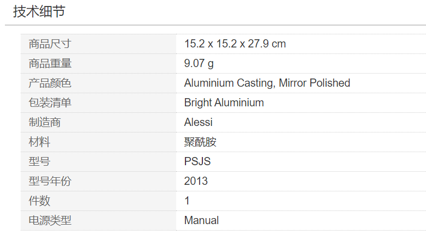426x235 pixels.
Task: Select the Bright Aluminium value
Action: point(224,103)
